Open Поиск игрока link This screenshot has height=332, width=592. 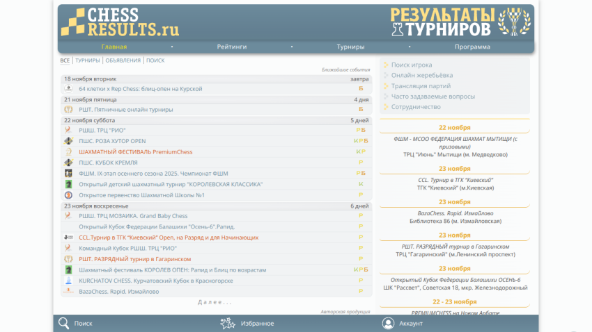(x=412, y=65)
